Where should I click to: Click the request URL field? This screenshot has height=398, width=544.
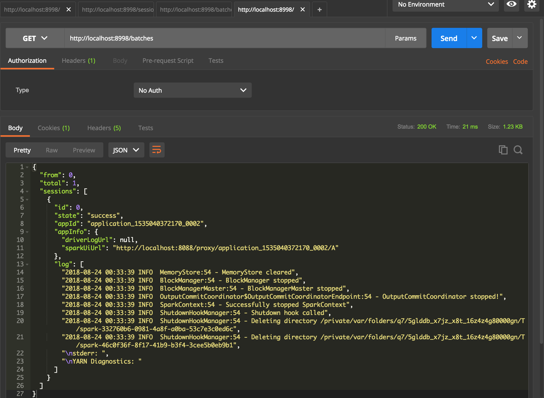tap(225, 38)
